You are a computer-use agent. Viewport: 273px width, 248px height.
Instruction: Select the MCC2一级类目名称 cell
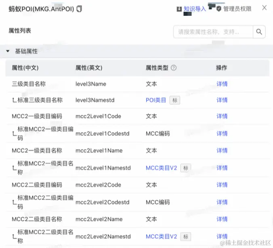click(x=37, y=151)
